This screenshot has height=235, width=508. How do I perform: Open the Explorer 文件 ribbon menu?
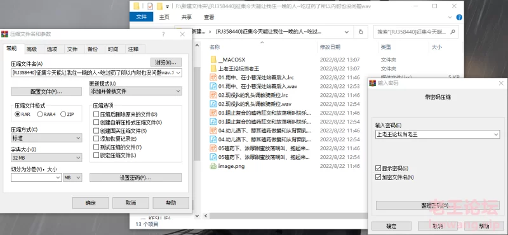[x=141, y=17]
